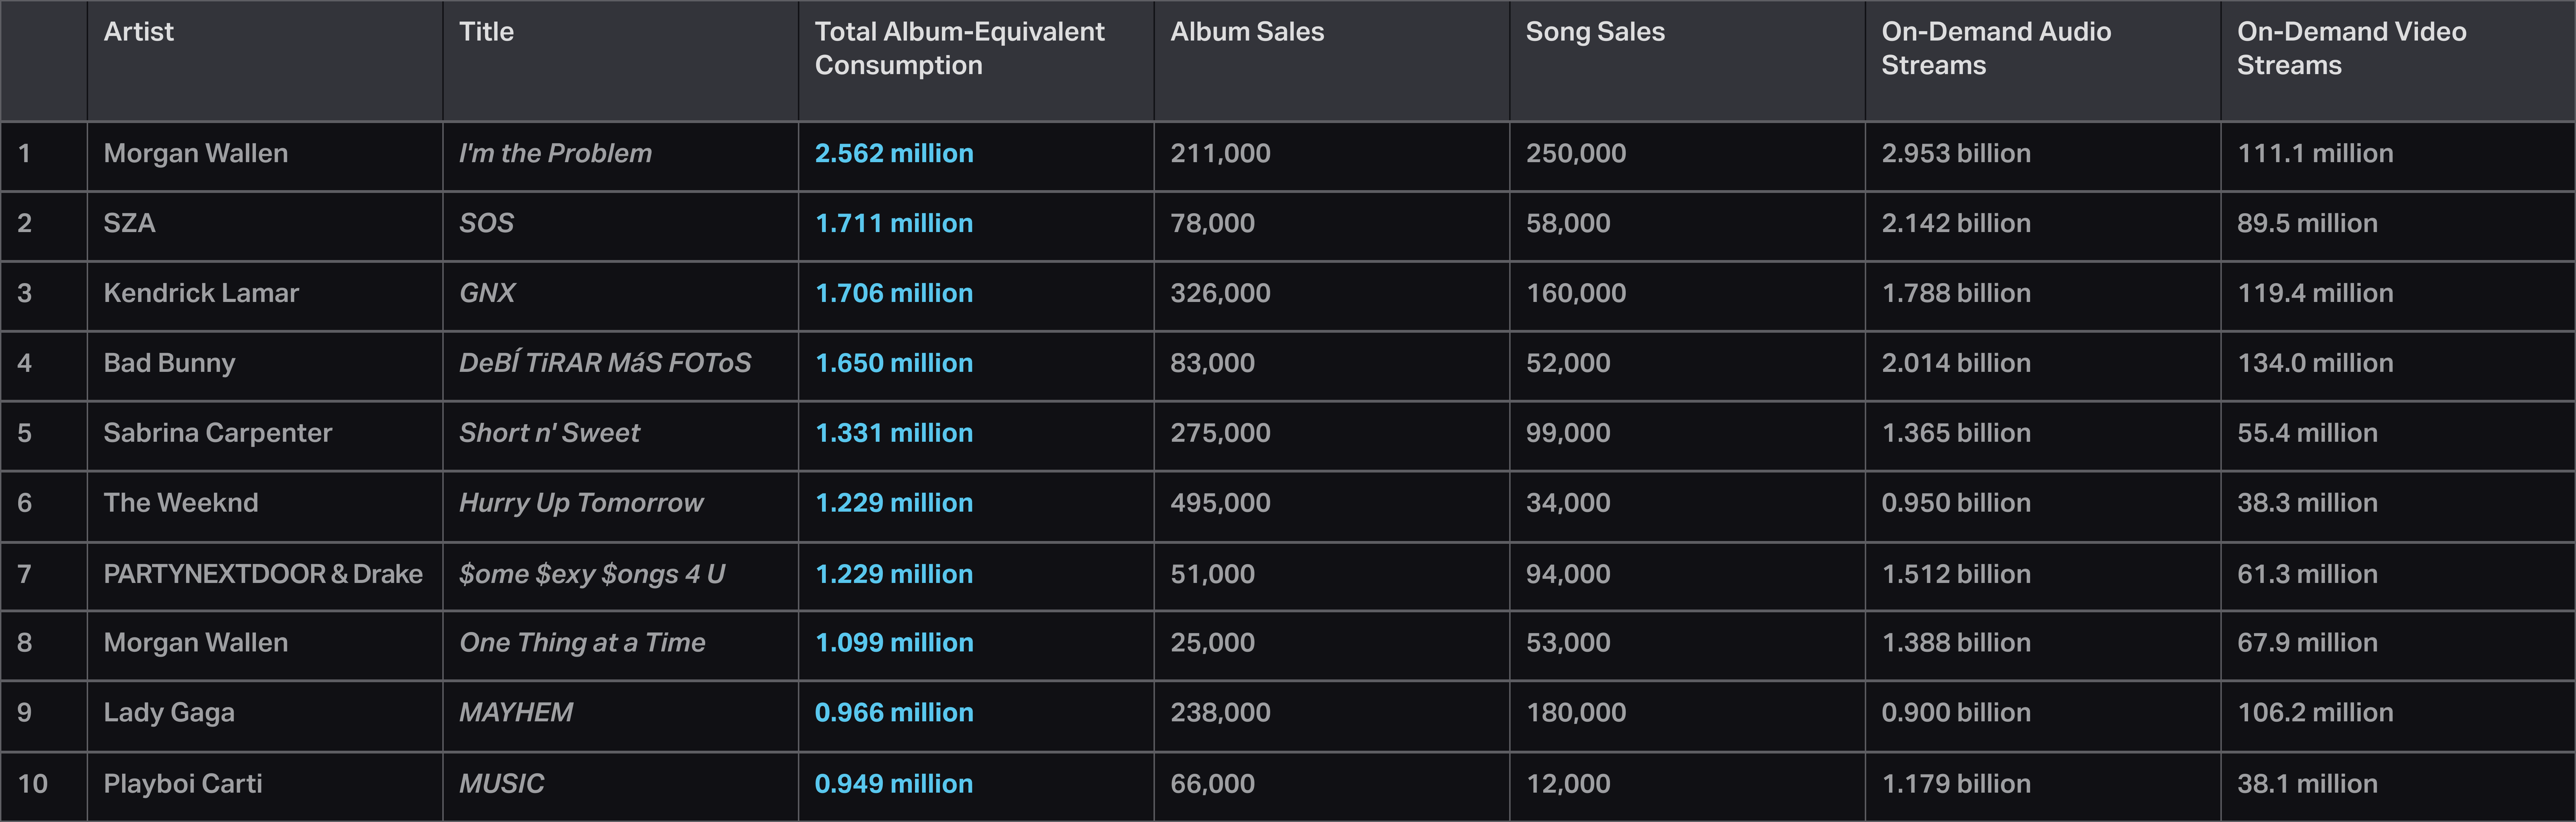This screenshot has width=2576, height=822.
Task: Click the GNX album title
Action: click(x=487, y=293)
